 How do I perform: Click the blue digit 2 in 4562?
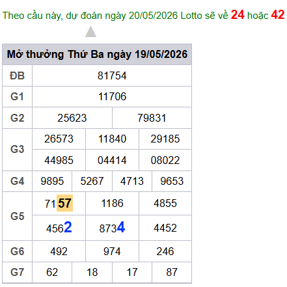pyautogui.click(x=68, y=227)
